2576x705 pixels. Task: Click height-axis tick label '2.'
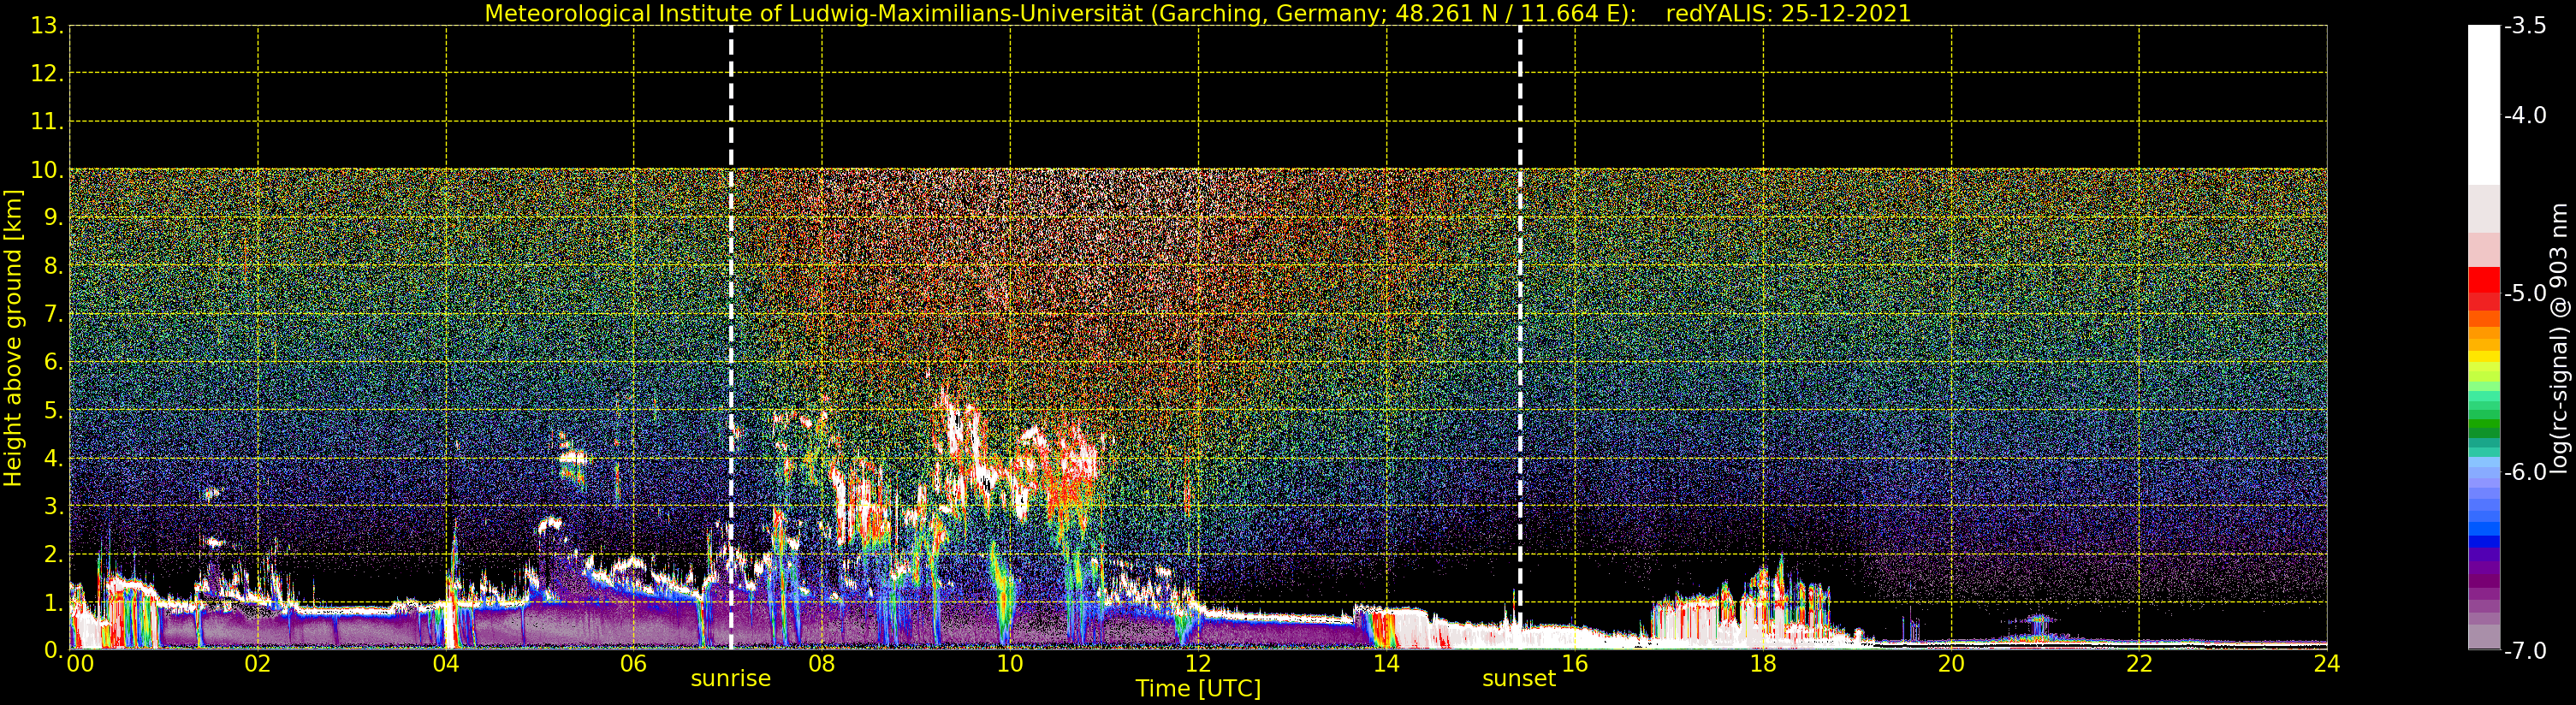53,554
